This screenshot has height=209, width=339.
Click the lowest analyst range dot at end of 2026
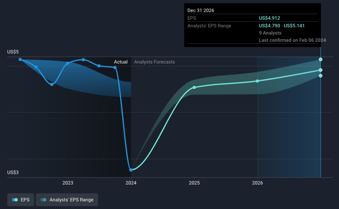[321, 76]
